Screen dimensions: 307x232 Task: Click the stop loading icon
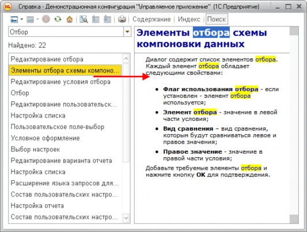[x=46, y=19]
